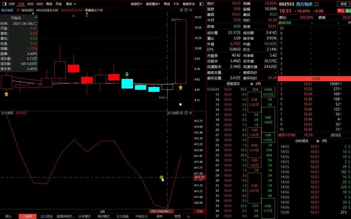351x219 pixels.
Task: Click the round arrow icon next to 南方轴承
Action: pyautogui.click(x=18, y=10)
